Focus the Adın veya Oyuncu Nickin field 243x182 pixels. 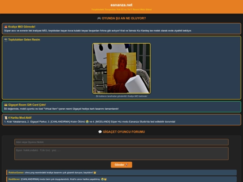(x=121, y=142)
